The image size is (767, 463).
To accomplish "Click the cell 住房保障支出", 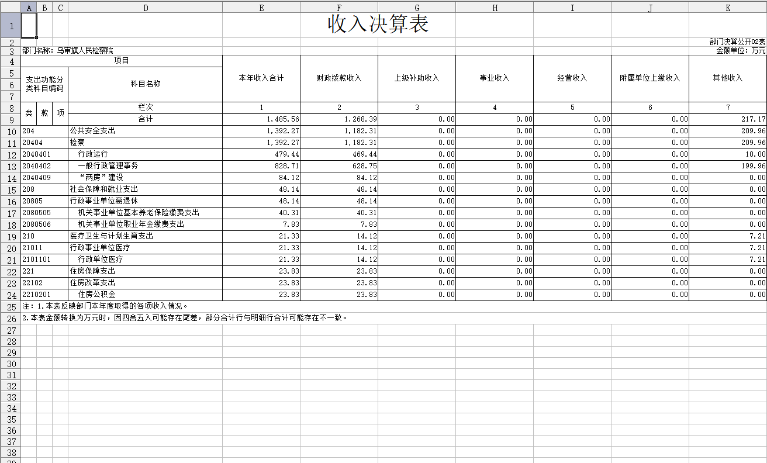I will pyautogui.click(x=146, y=271).
